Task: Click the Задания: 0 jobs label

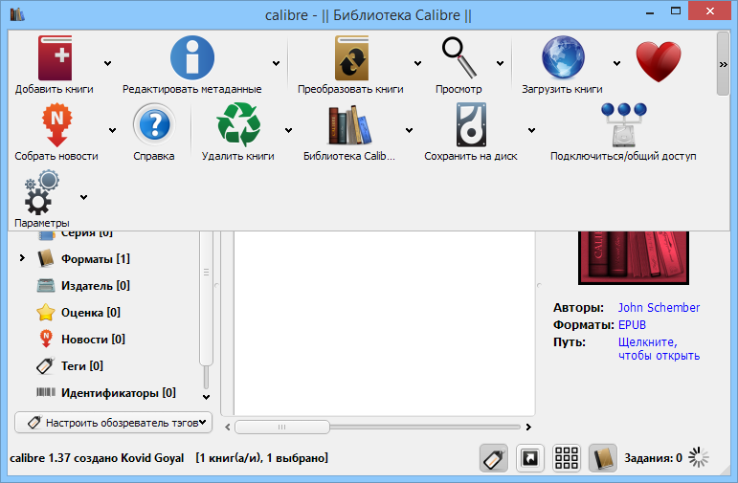Action: 653,457
